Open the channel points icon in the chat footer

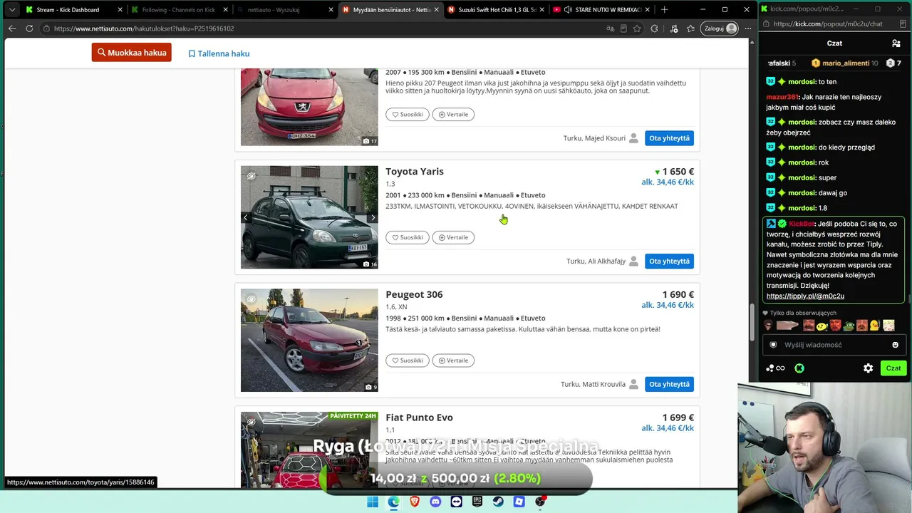775,368
